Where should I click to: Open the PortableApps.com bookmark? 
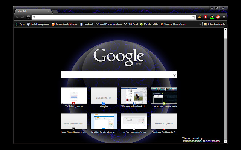click(x=38, y=24)
